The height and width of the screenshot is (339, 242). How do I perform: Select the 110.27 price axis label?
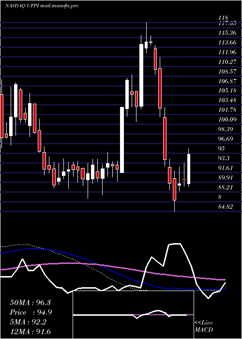tap(227, 62)
